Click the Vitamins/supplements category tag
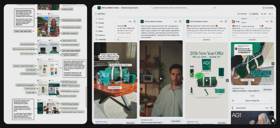Screen dimensions: 280x128 (129, 8)
